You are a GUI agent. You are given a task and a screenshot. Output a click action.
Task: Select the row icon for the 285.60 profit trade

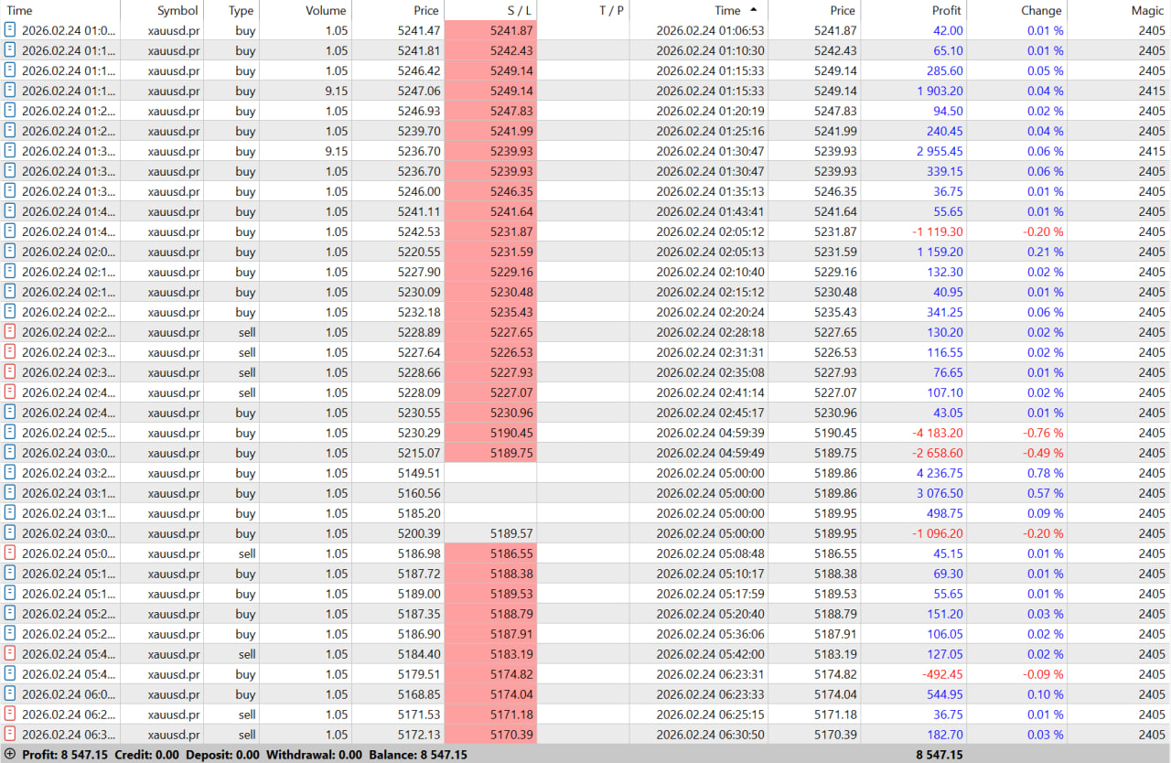coord(10,70)
